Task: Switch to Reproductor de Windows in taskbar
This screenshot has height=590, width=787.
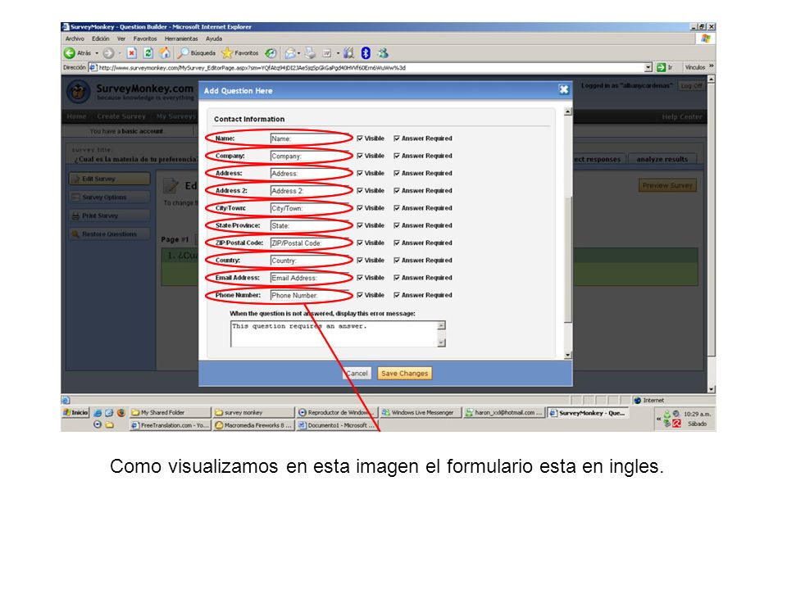Action: 336,412
